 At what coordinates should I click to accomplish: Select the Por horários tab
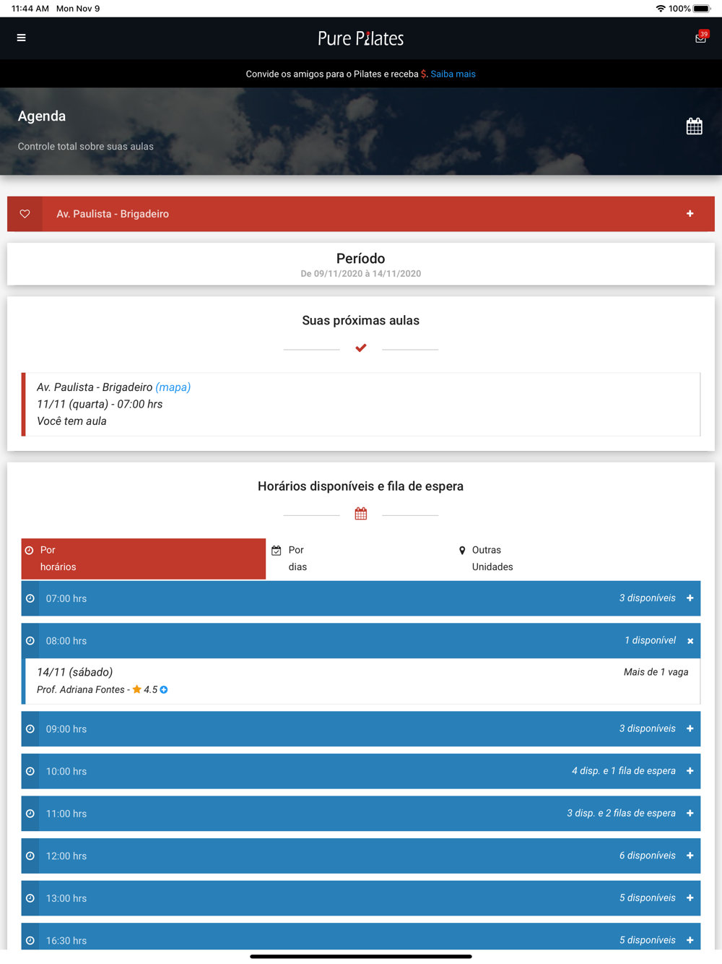point(144,559)
